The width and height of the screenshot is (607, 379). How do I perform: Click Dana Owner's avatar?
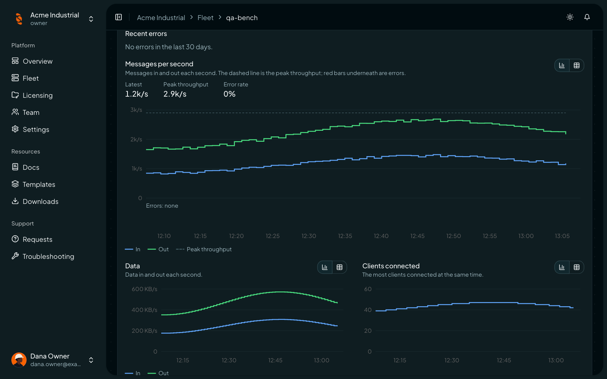tap(19, 360)
